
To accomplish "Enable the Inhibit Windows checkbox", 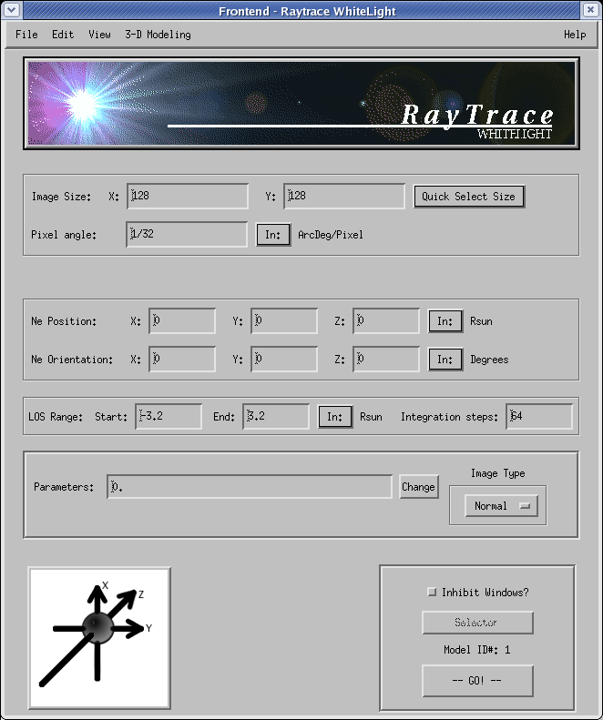I will pos(432,593).
